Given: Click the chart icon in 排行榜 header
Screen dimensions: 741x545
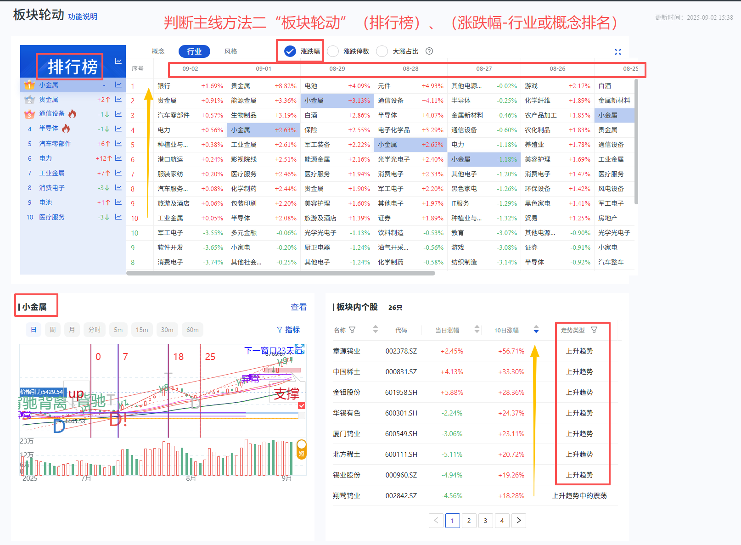Looking at the screenshot, I should point(118,61).
